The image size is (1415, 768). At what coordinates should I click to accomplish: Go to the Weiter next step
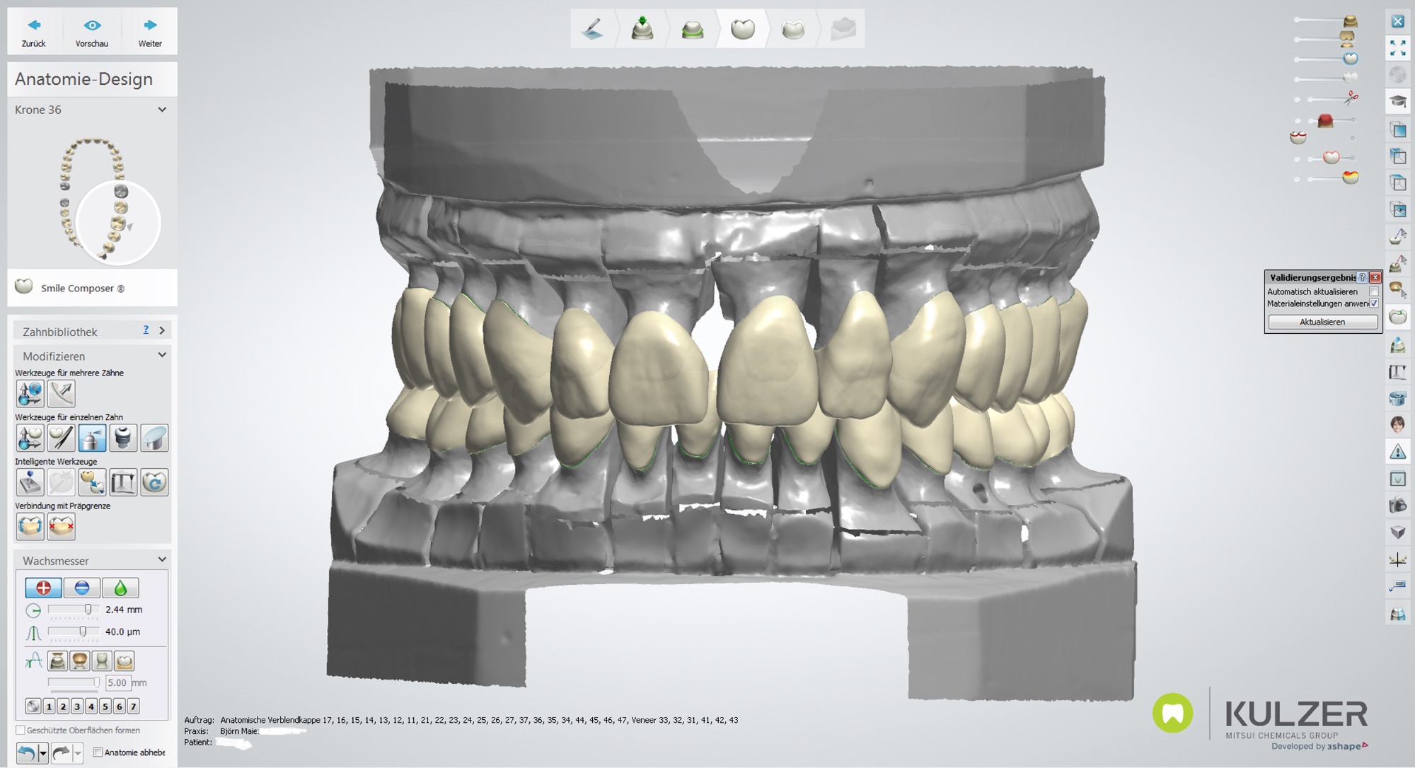[150, 32]
